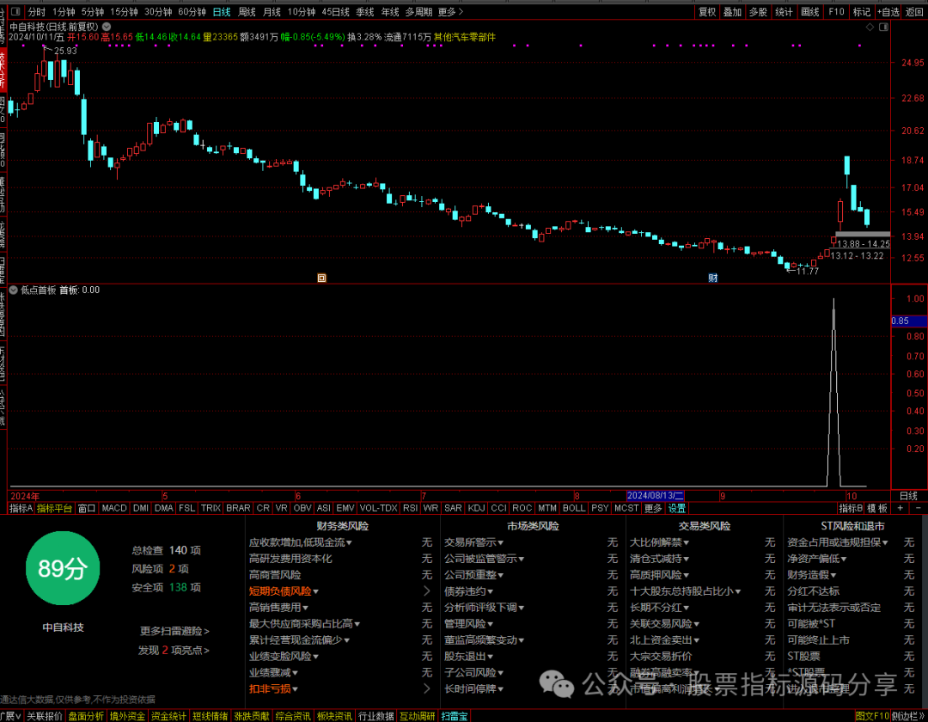Image resolution: width=928 pixels, height=722 pixels.
Task: Click the panel layout icon at top-left
Action: (x=15, y=12)
